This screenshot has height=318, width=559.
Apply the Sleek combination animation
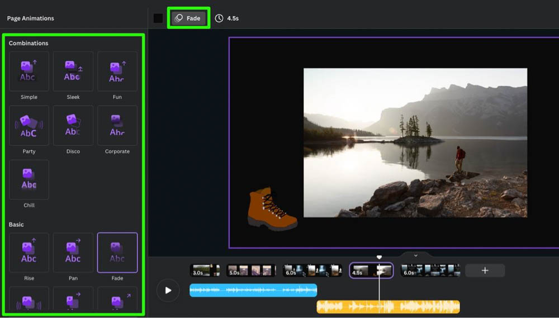click(73, 72)
